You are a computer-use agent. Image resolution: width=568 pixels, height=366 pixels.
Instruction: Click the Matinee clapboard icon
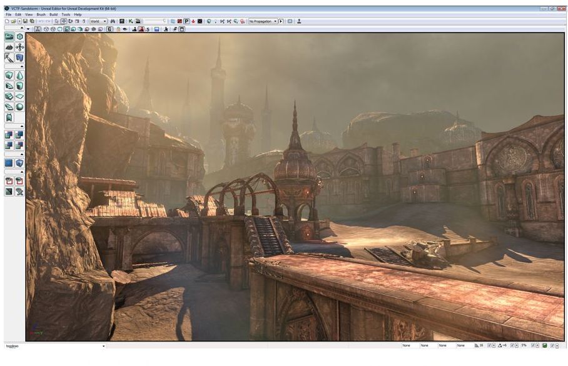[x=138, y=21]
